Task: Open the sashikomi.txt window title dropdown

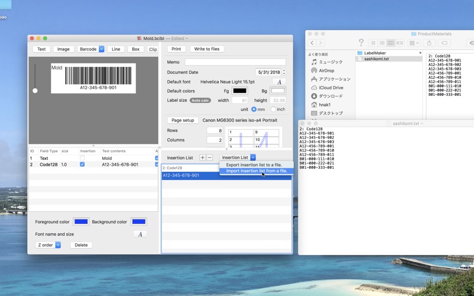Action: [422, 123]
